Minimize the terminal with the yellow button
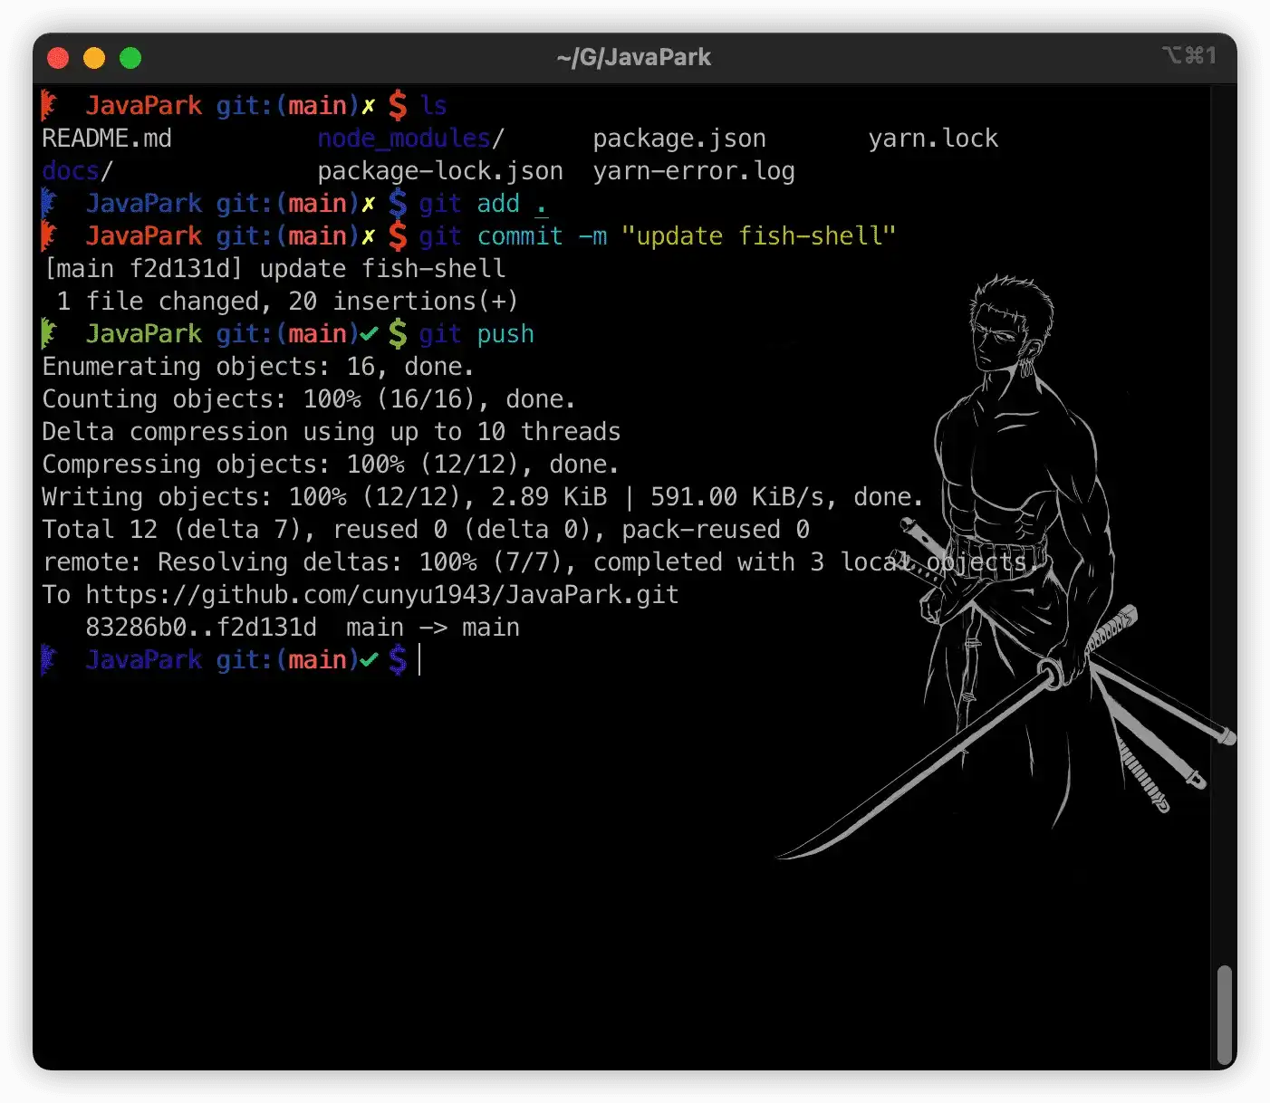The image size is (1270, 1103). click(x=94, y=58)
